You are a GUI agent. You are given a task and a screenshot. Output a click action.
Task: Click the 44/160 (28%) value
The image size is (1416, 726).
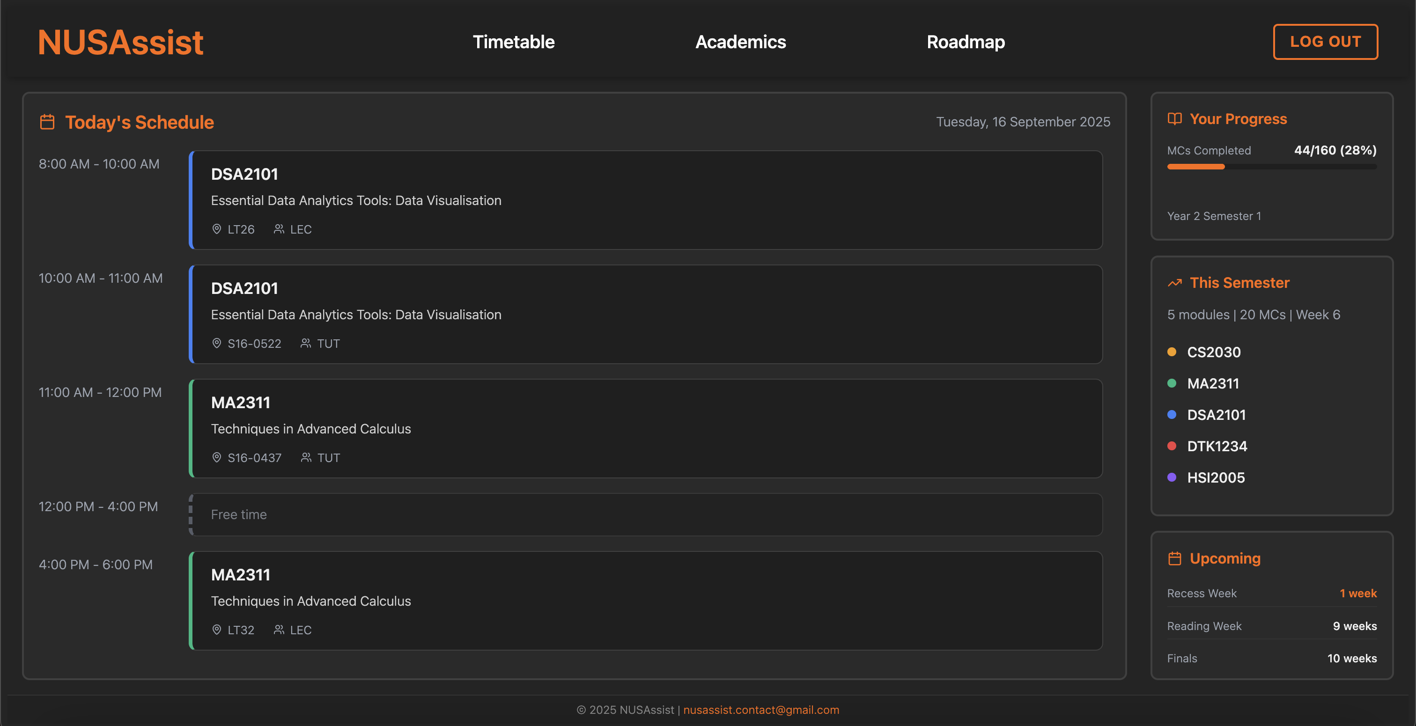(1335, 151)
